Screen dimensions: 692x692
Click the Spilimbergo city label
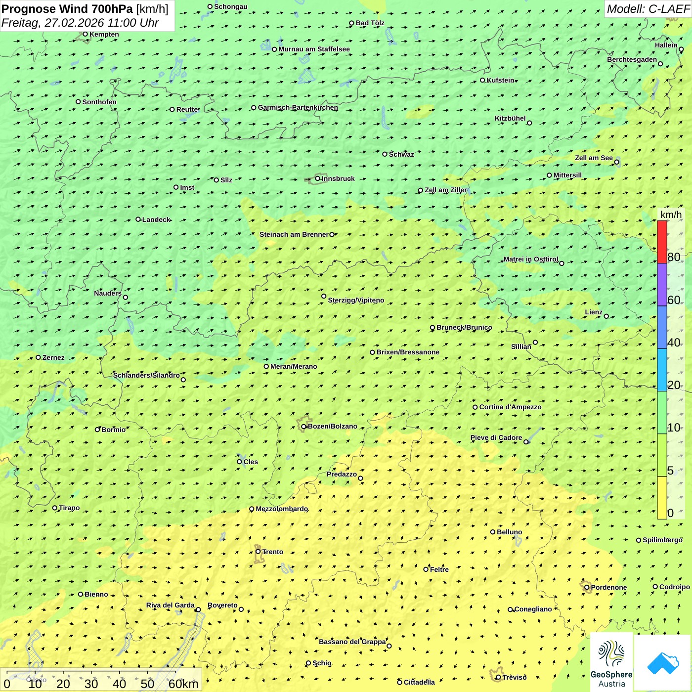point(662,540)
